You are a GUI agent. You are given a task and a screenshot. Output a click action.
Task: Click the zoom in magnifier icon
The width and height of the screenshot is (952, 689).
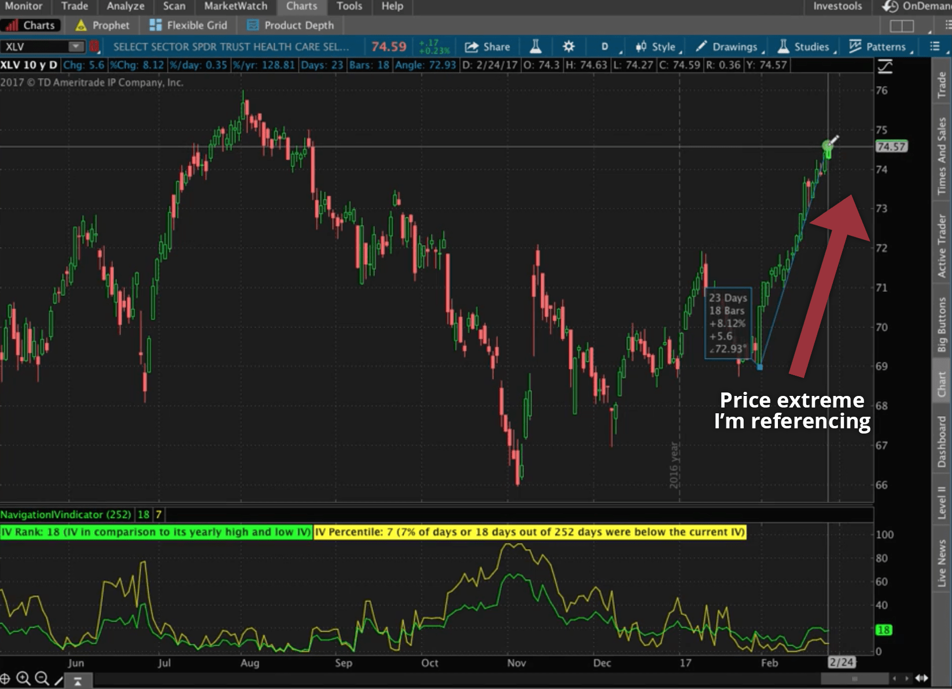[x=23, y=679]
